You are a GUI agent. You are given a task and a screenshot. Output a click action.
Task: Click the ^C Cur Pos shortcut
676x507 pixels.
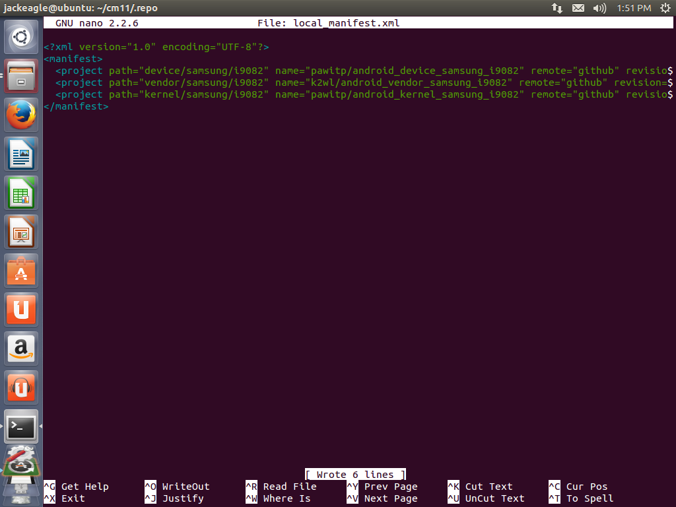coord(578,487)
